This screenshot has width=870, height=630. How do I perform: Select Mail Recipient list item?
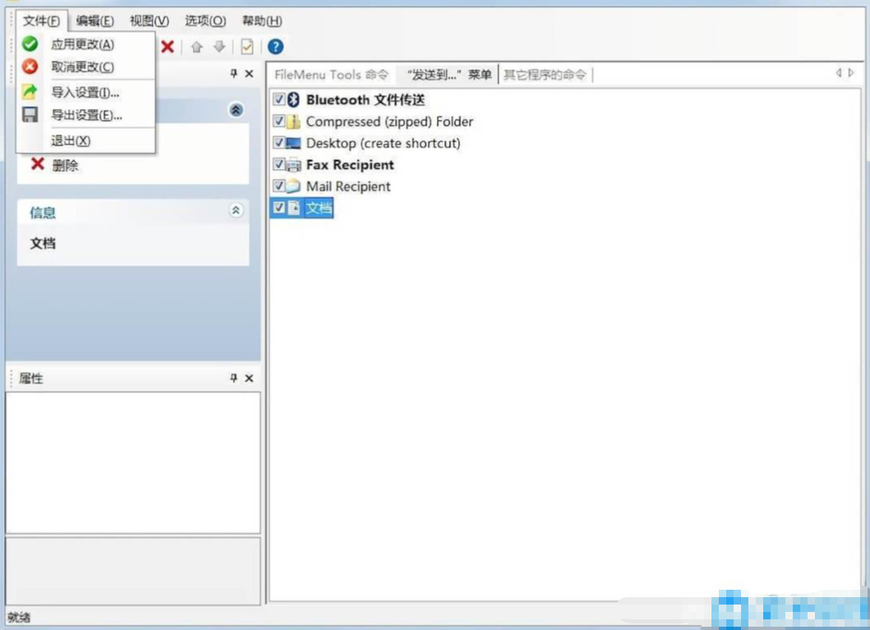[348, 186]
